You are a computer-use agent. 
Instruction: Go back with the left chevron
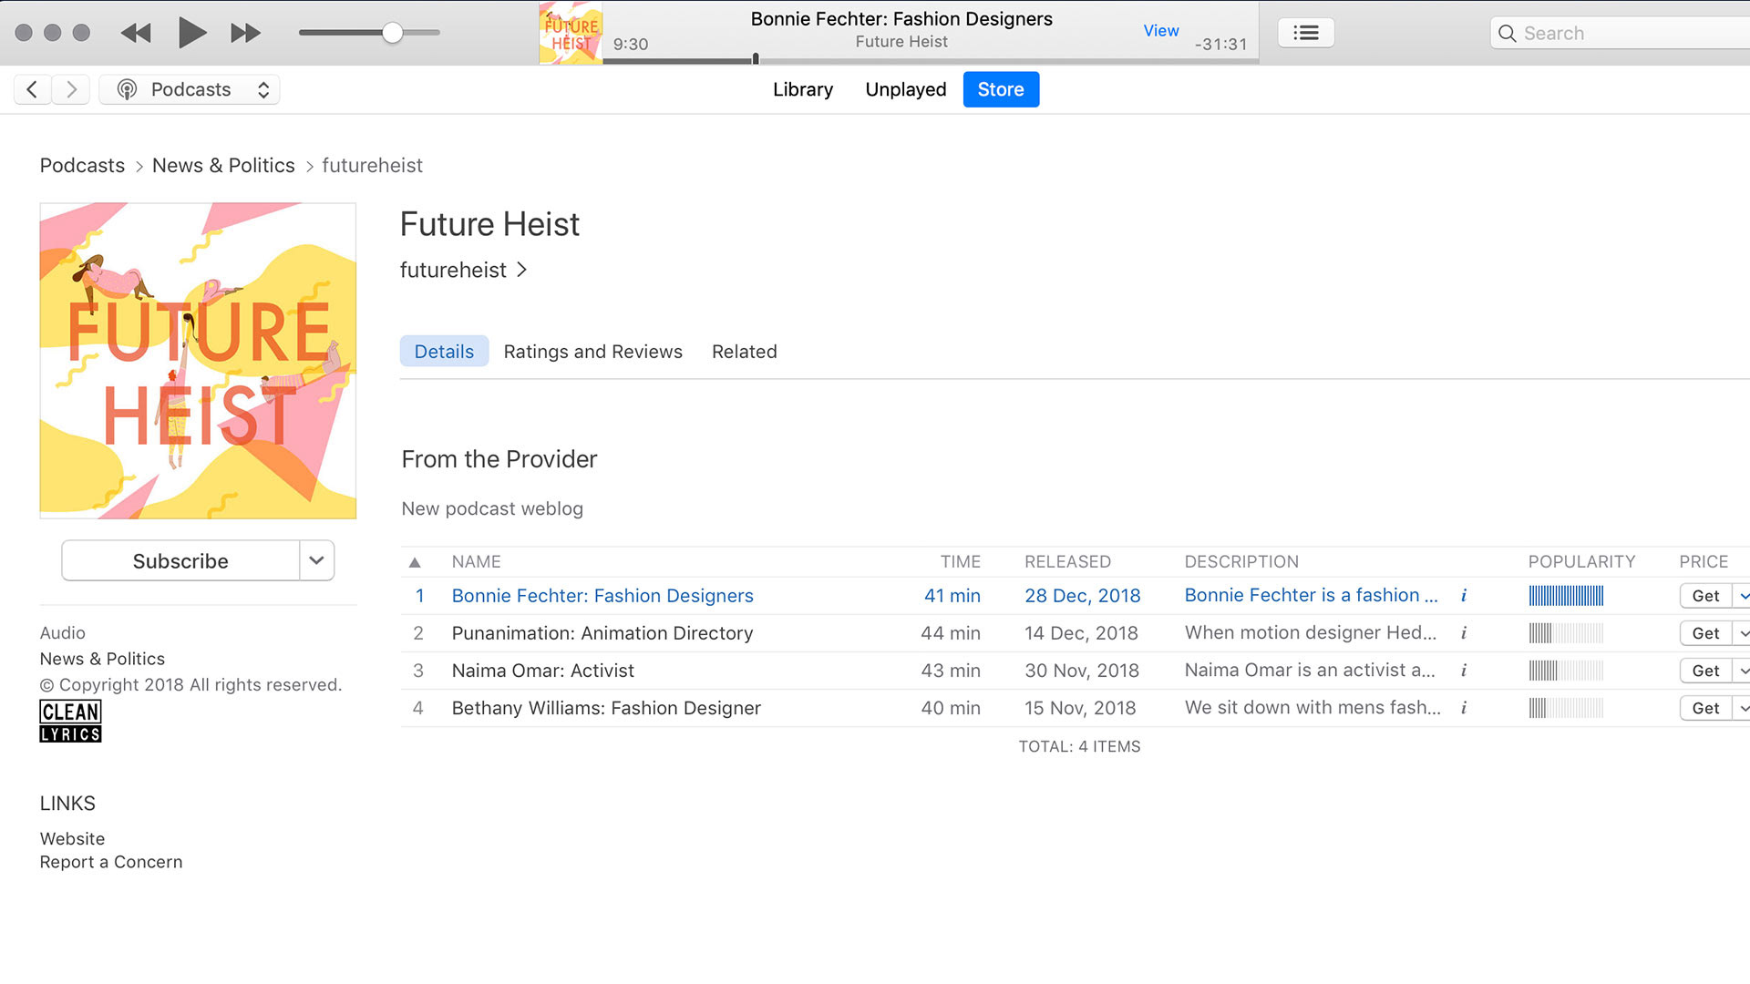tap(32, 89)
